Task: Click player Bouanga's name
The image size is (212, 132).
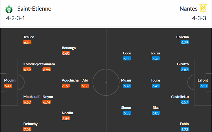Action: 68,48
